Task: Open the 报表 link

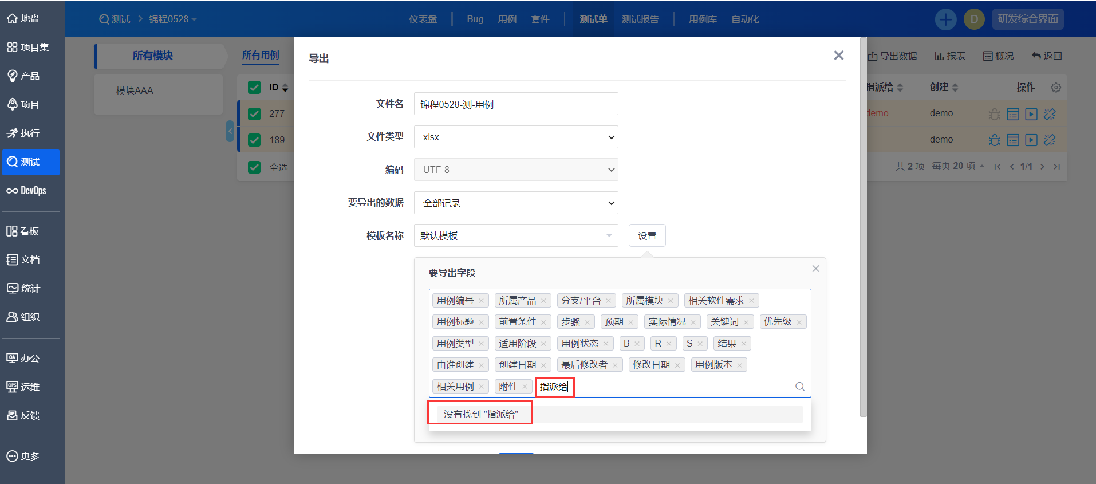Action: pos(950,56)
